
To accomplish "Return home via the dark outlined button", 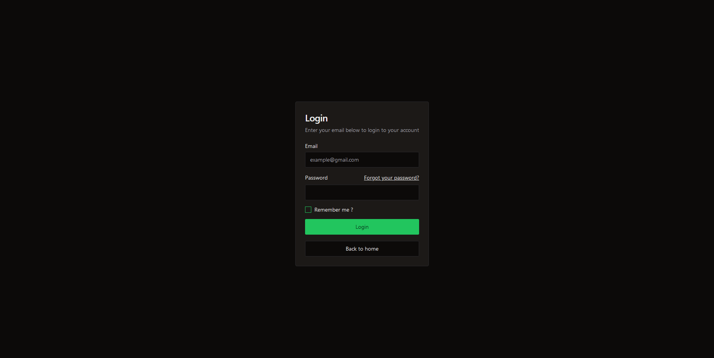I will coord(362,249).
